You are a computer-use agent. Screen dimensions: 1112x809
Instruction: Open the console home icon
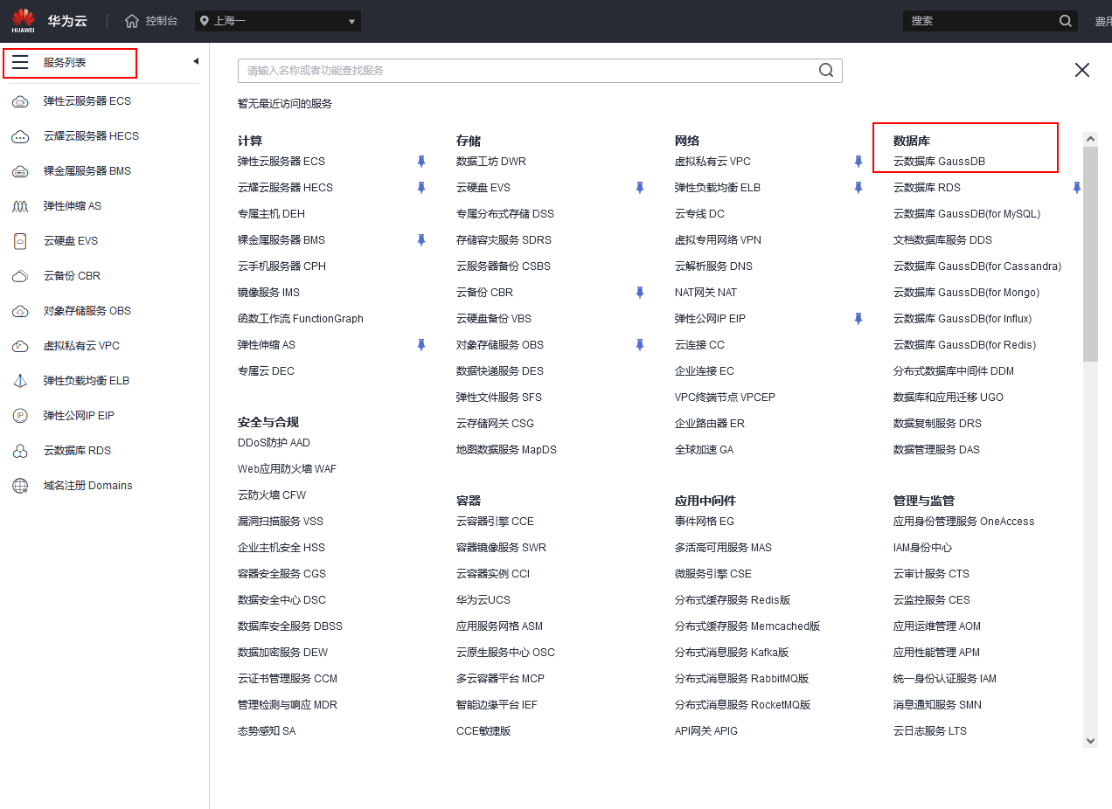pos(132,21)
